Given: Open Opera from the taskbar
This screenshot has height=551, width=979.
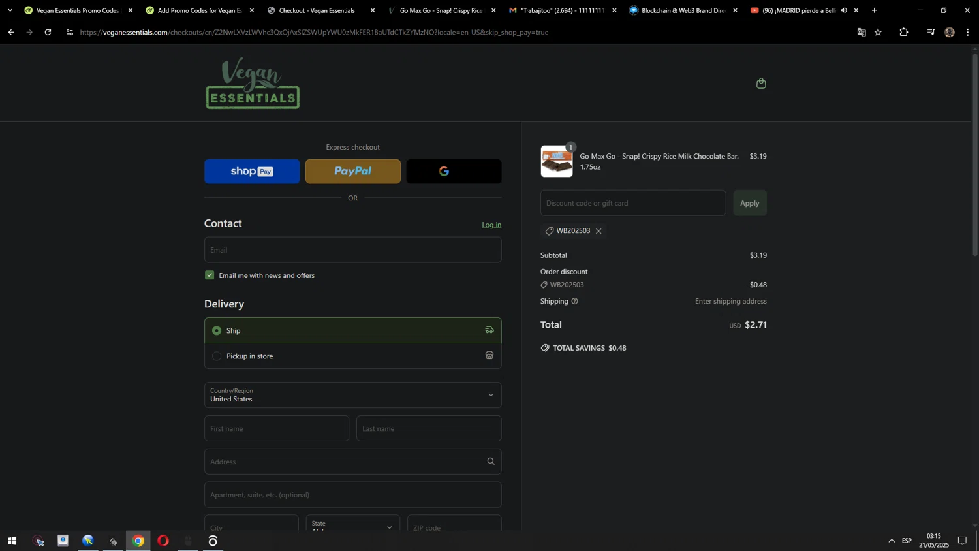Looking at the screenshot, I should tap(163, 541).
